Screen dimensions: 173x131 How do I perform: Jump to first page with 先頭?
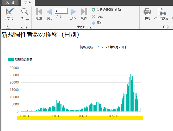click(x=39, y=12)
